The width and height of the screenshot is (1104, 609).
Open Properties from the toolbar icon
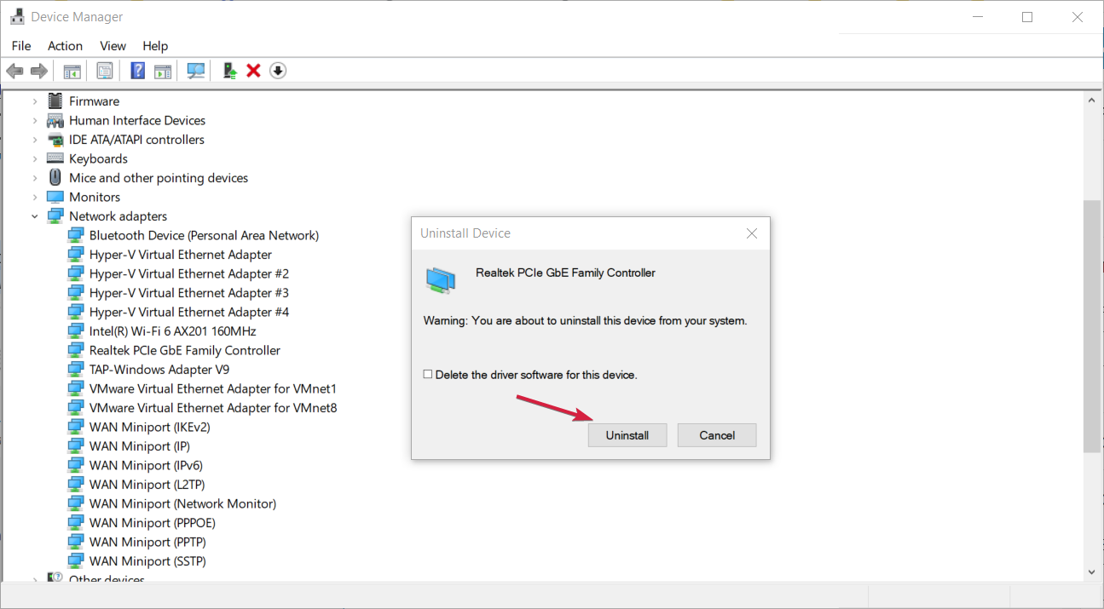(x=105, y=71)
